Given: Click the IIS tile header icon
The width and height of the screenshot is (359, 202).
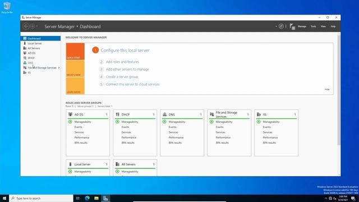Looking at the screenshot, I should tap(259, 114).
